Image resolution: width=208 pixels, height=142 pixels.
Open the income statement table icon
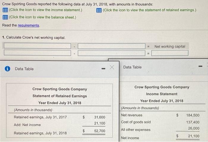[5, 10]
